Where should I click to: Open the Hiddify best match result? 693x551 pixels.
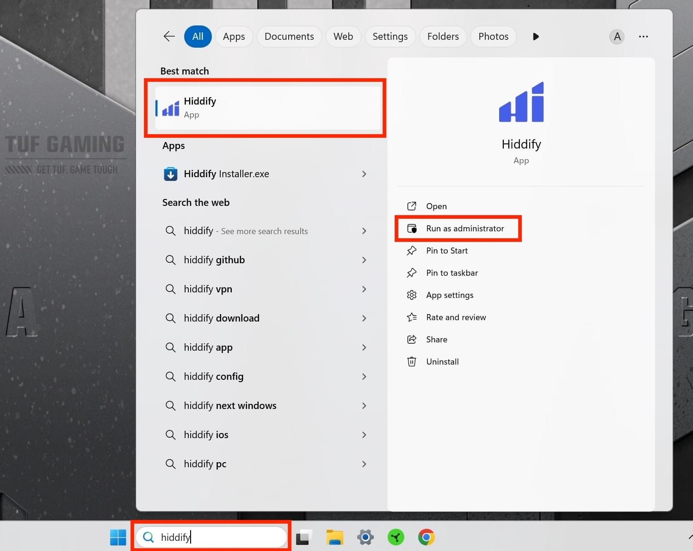tap(267, 108)
